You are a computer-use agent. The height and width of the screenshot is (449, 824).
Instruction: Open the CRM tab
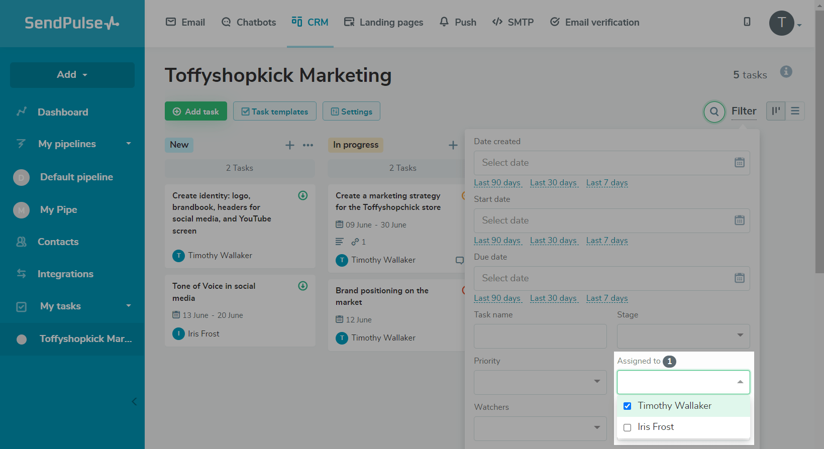pyautogui.click(x=310, y=22)
